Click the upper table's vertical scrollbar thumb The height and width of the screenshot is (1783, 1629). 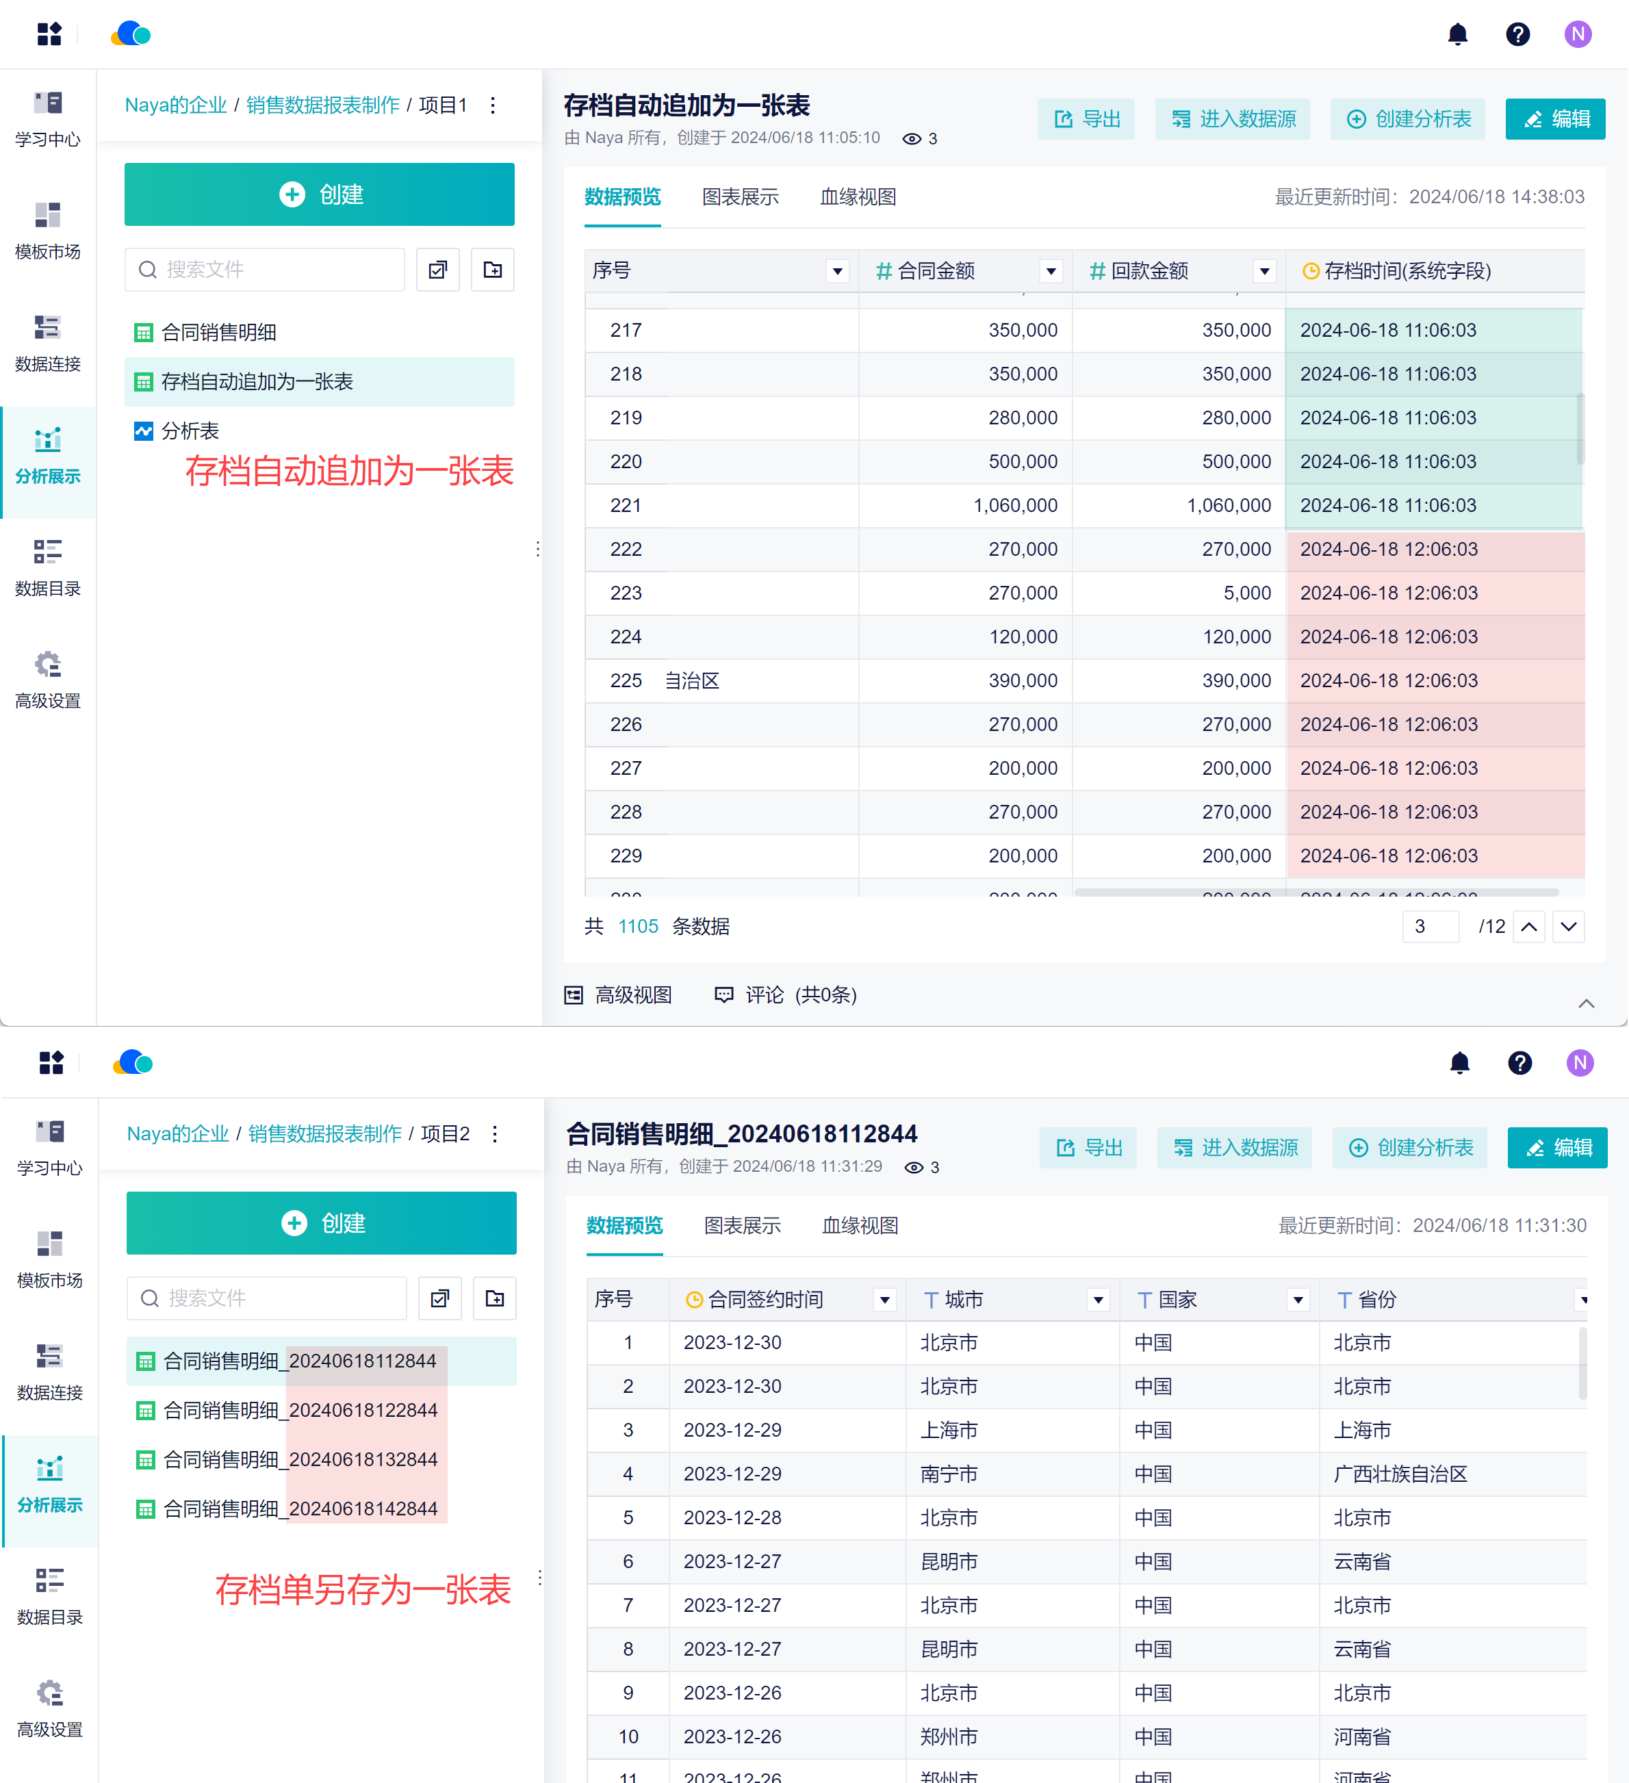1580,429
